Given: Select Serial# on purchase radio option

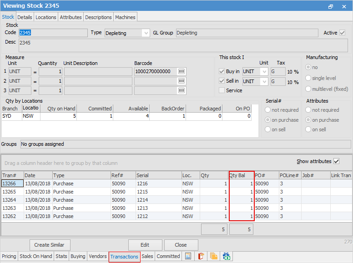Looking at the screenshot, I should coord(268,120).
